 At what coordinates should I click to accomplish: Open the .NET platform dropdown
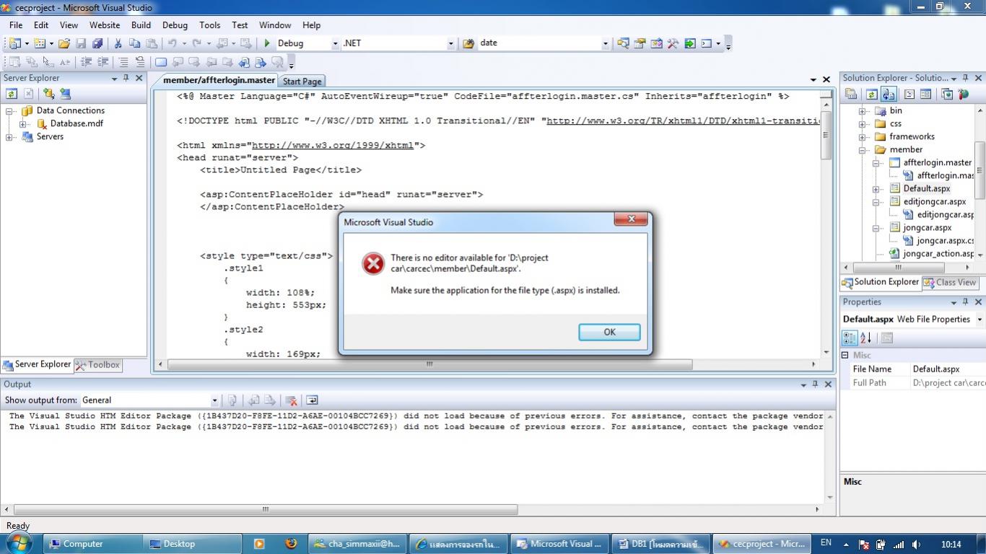(x=451, y=43)
